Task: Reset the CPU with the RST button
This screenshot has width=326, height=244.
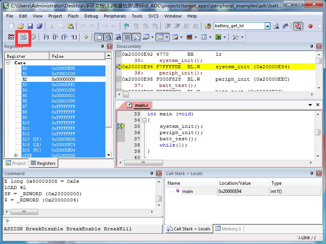Action: (x=11, y=37)
